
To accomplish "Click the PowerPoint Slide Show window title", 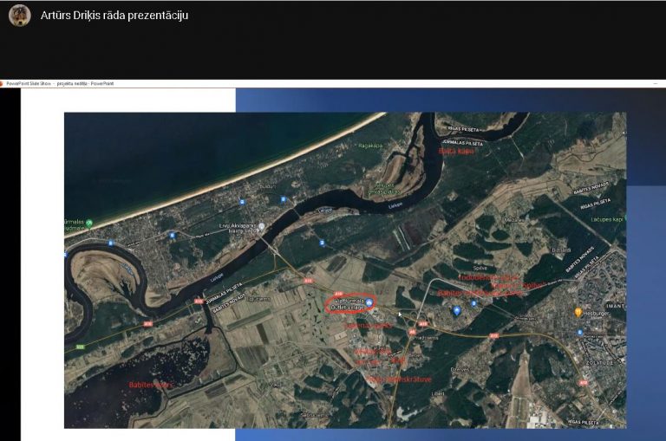I will click(60, 84).
